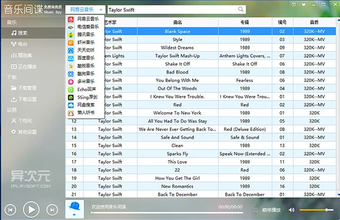Select Taylor Swift Mash-Up track

(177, 56)
